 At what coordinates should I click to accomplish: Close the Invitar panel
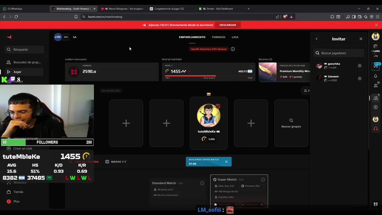tap(361, 39)
